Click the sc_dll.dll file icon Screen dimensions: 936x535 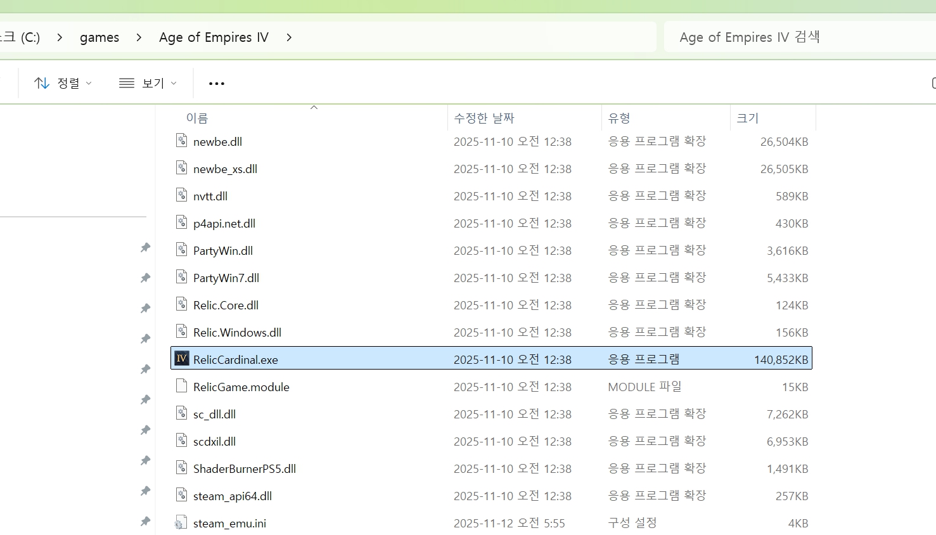(181, 413)
